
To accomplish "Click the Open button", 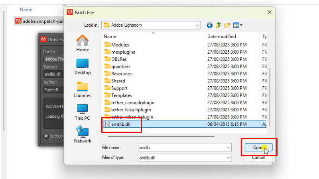I will pos(258,148).
